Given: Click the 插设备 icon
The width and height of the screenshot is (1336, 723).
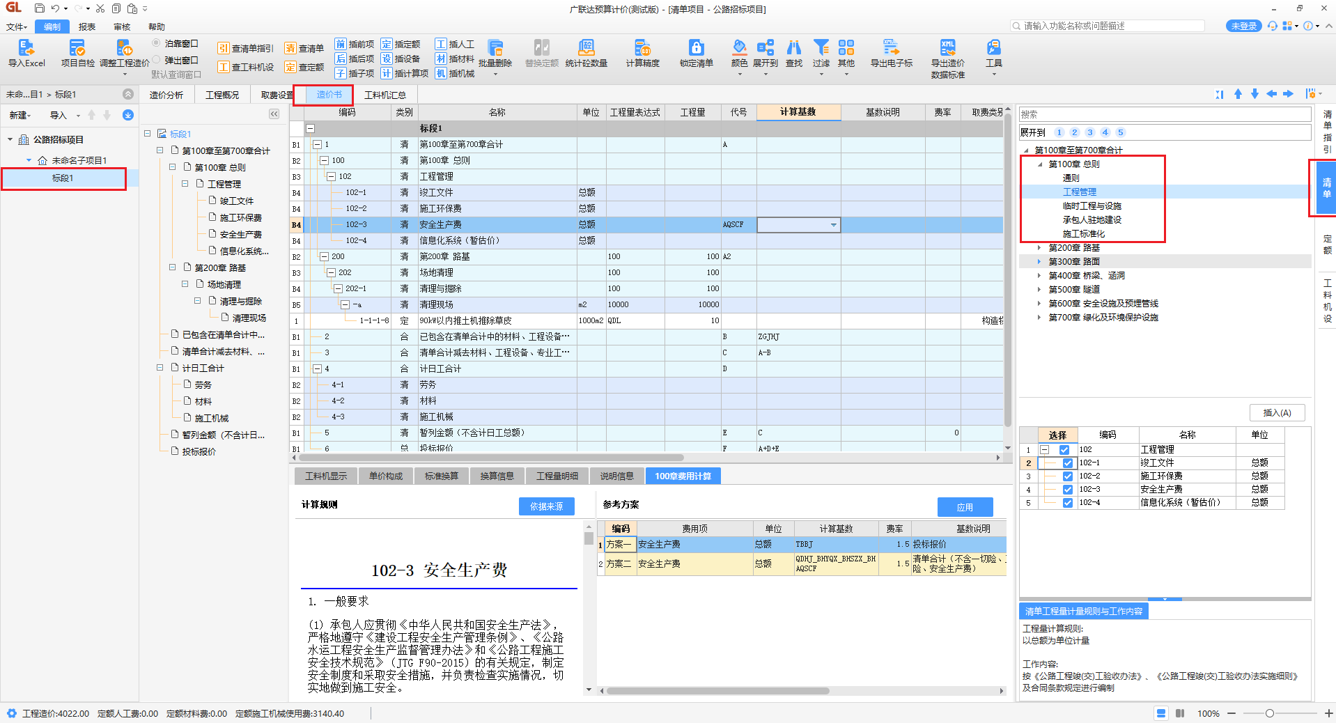Looking at the screenshot, I should 387,59.
